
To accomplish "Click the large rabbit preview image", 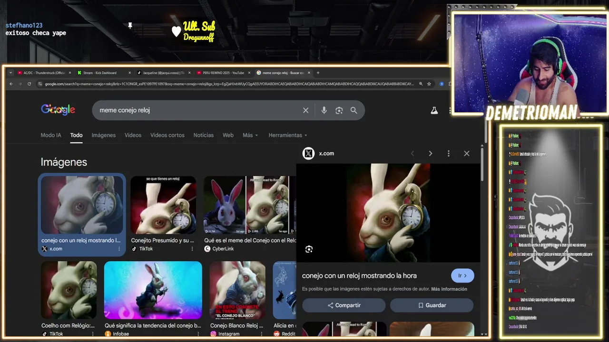I will click(x=388, y=213).
